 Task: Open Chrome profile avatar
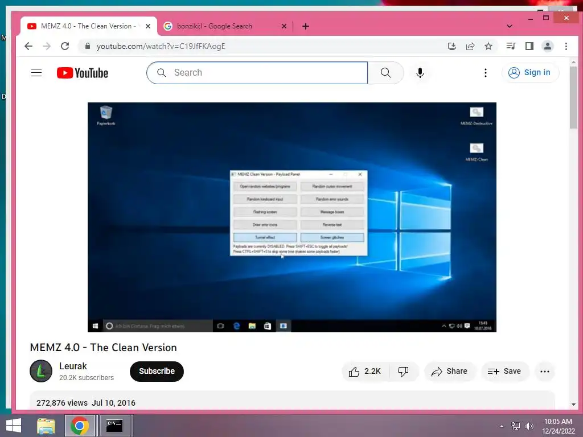(548, 46)
